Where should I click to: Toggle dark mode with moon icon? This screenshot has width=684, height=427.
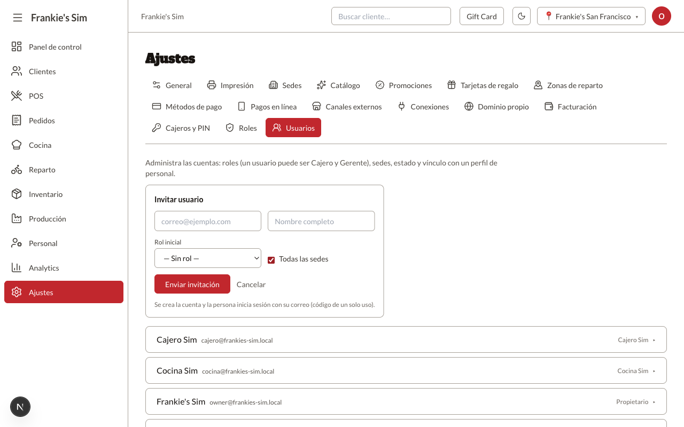tap(522, 16)
